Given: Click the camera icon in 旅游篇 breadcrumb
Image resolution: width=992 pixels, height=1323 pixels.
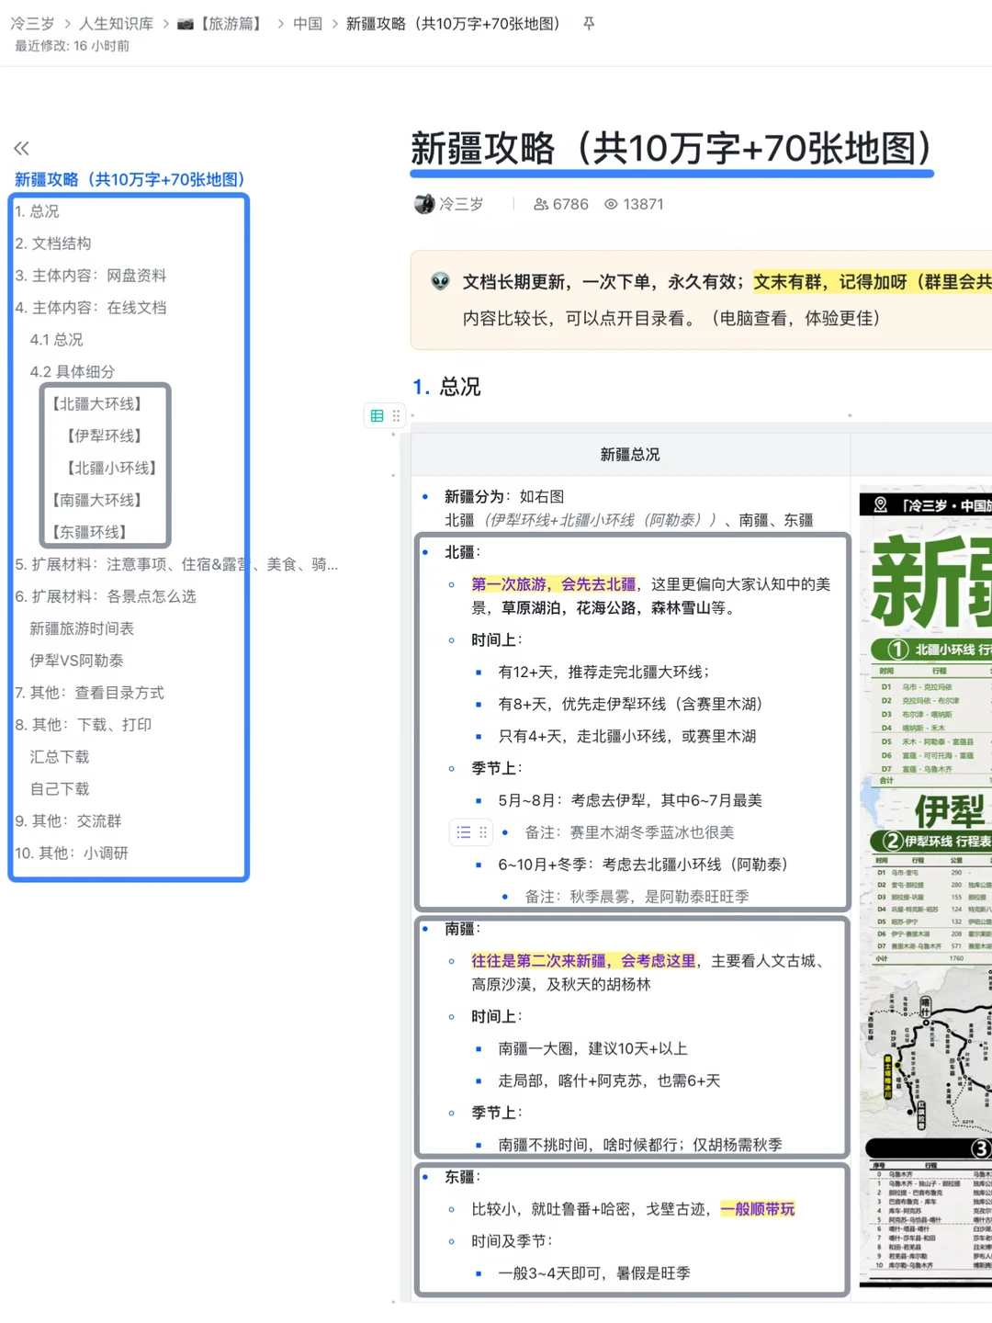Looking at the screenshot, I should (x=186, y=24).
